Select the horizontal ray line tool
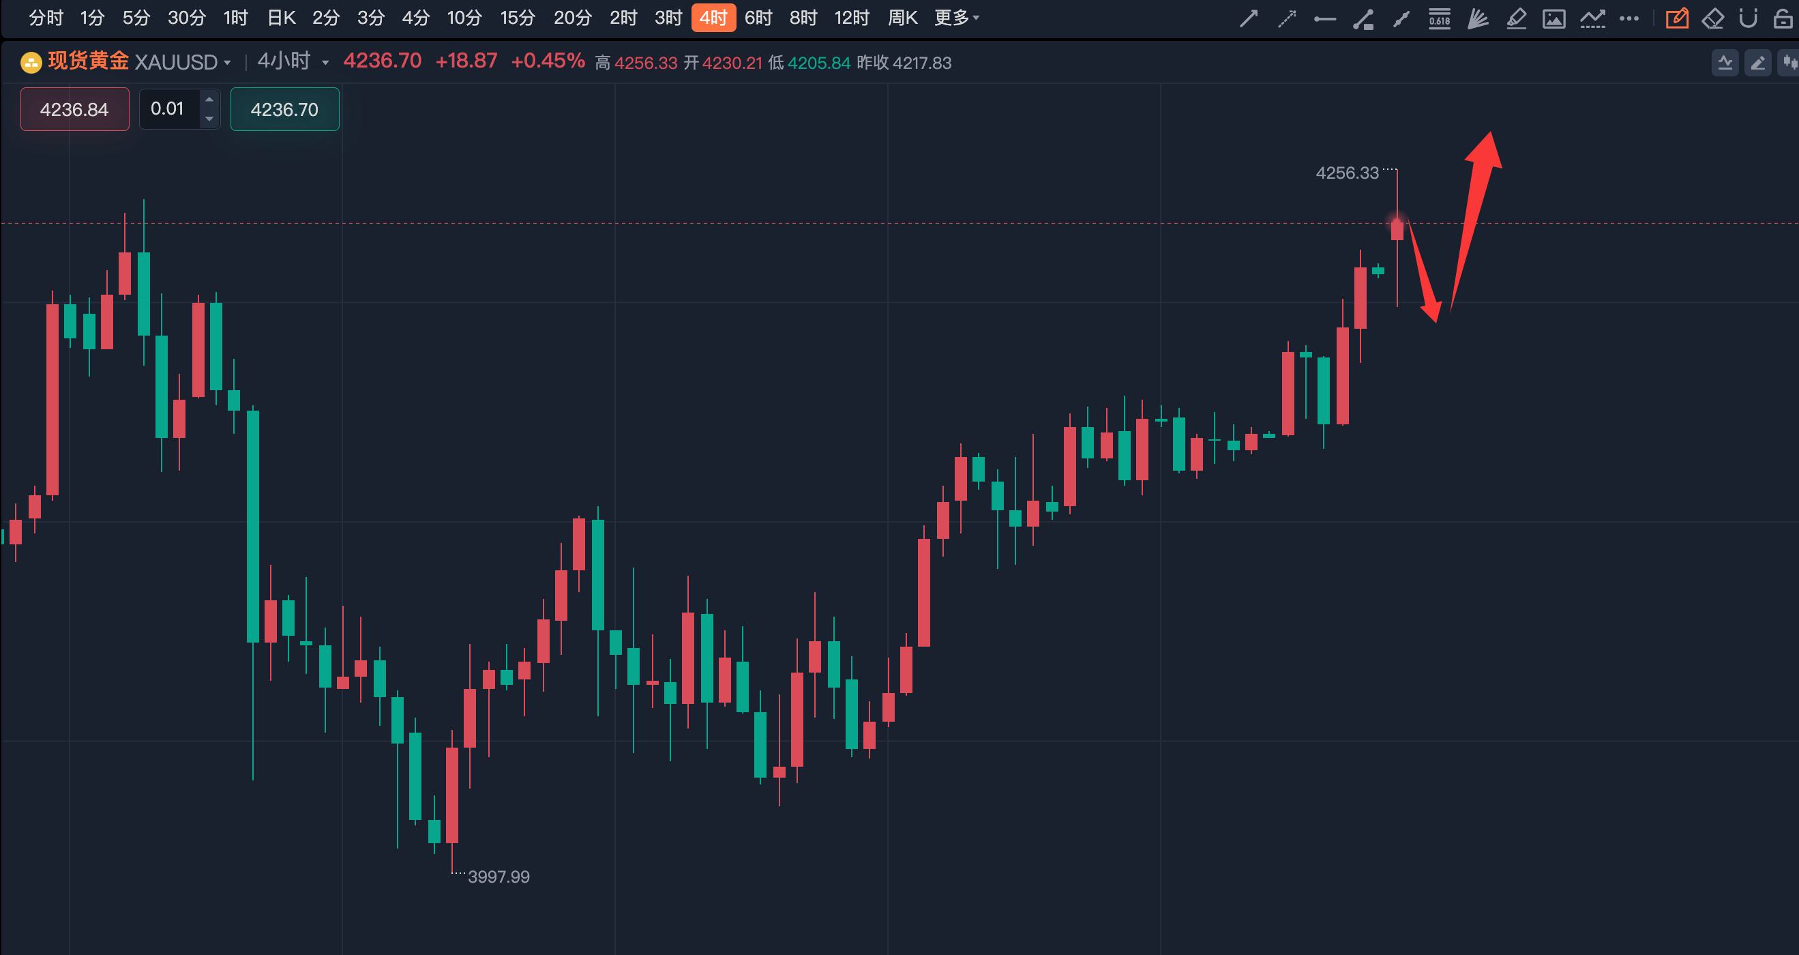1799x955 pixels. click(1324, 18)
